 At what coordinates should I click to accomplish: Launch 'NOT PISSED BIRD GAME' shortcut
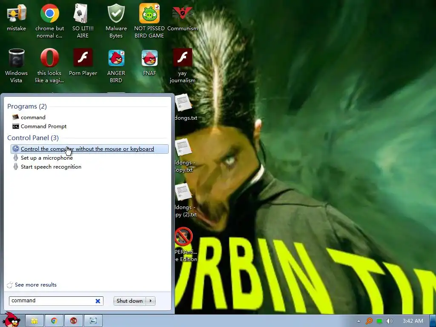[x=149, y=21]
